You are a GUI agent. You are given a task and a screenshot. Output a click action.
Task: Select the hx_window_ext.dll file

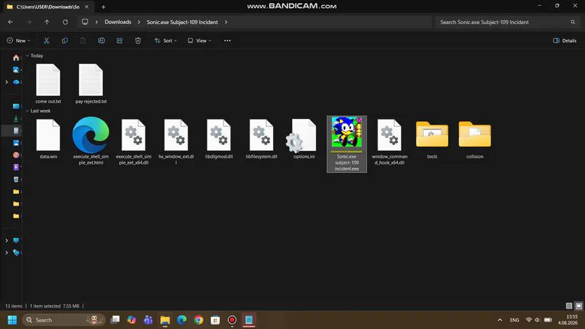[x=176, y=142]
